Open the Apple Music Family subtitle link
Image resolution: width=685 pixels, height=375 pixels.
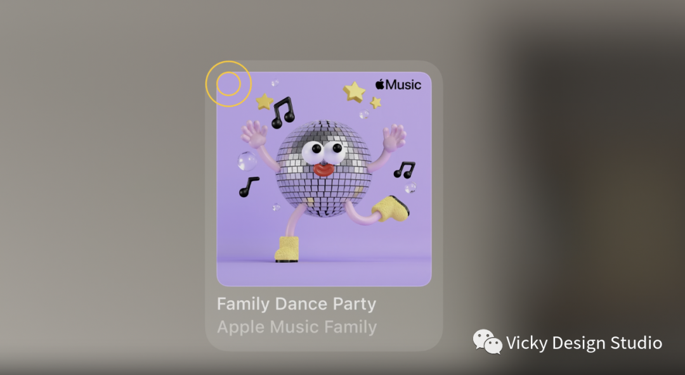pyautogui.click(x=297, y=327)
